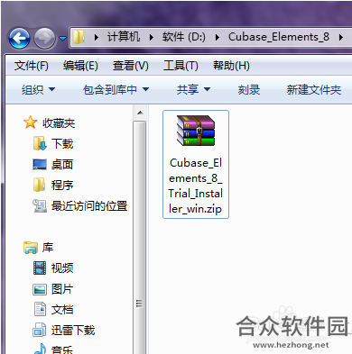Select Cubase_Elements_8_Trial_Installer_win.zip file name
Image resolution: width=352 pixels, height=354 pixels.
(x=196, y=186)
